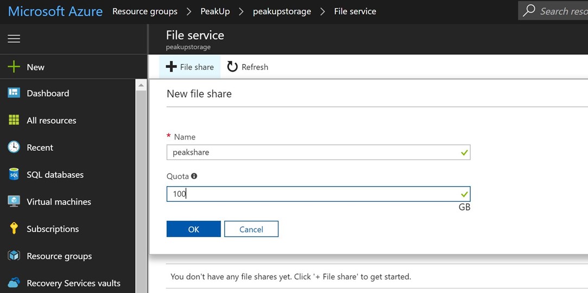This screenshot has height=293, width=588.
Task: Click the Virtual machines monitor icon
Action: click(x=14, y=202)
